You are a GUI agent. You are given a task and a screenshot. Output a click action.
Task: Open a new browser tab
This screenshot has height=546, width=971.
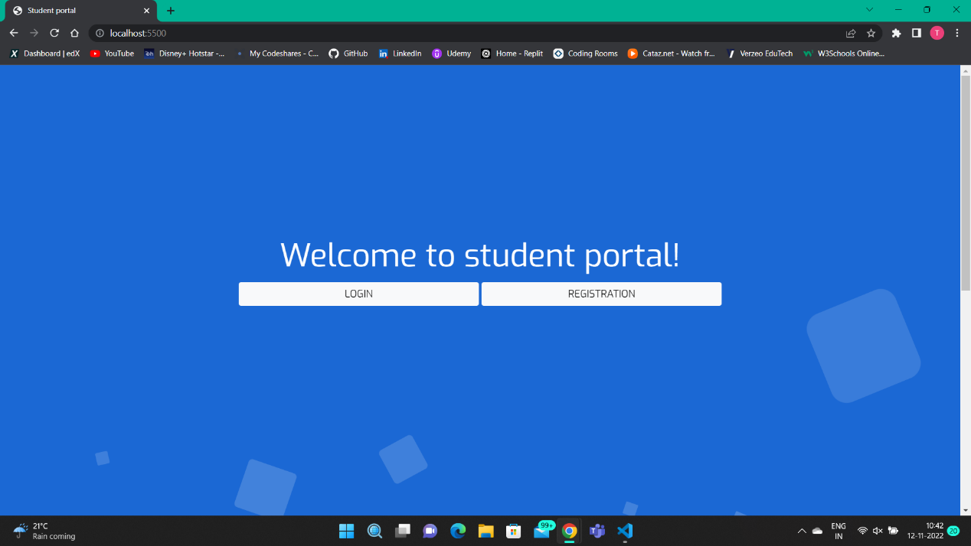point(171,11)
